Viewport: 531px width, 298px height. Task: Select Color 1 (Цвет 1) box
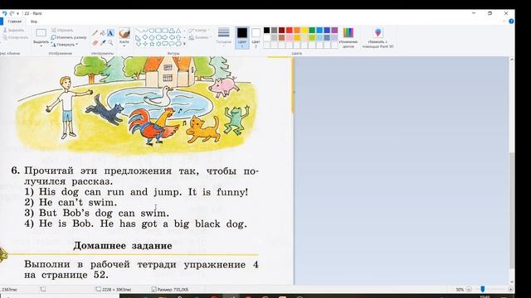[x=242, y=37]
